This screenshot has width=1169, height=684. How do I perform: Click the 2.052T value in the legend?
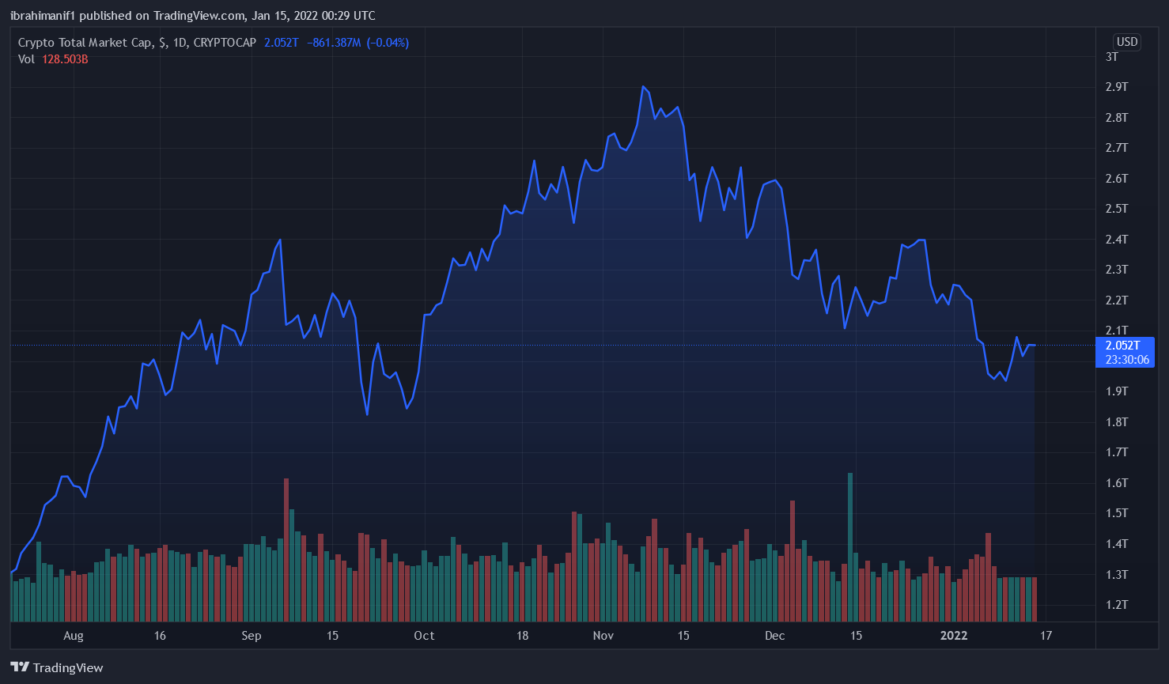tap(281, 43)
